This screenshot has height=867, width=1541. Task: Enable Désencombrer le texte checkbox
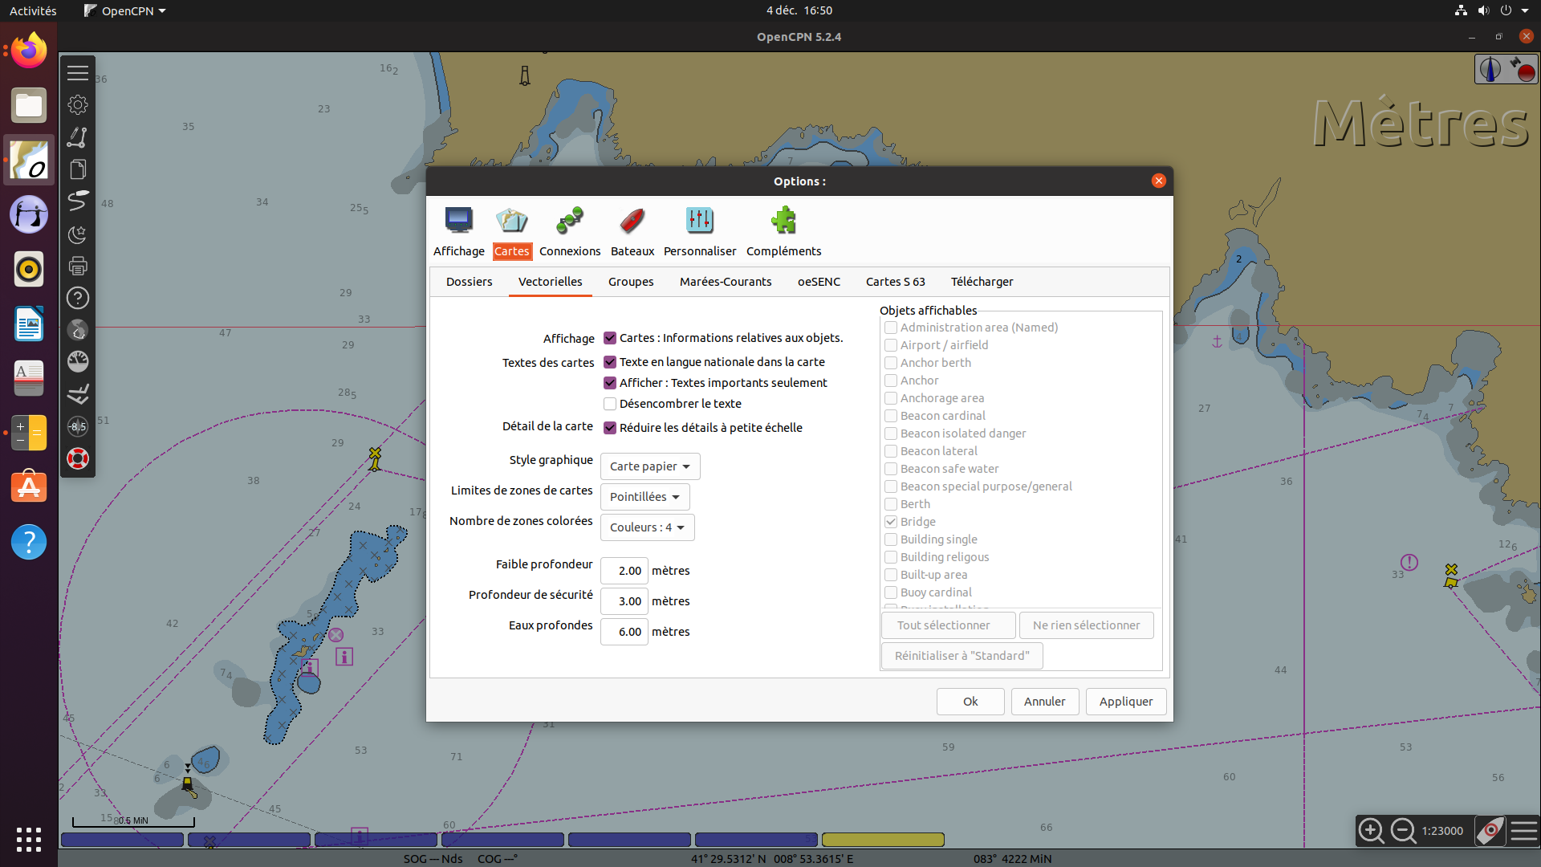click(610, 404)
